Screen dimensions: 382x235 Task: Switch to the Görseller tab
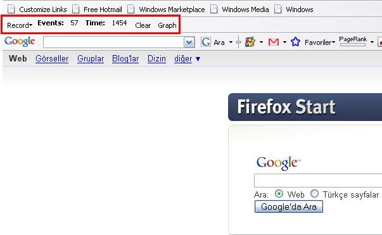coord(52,59)
